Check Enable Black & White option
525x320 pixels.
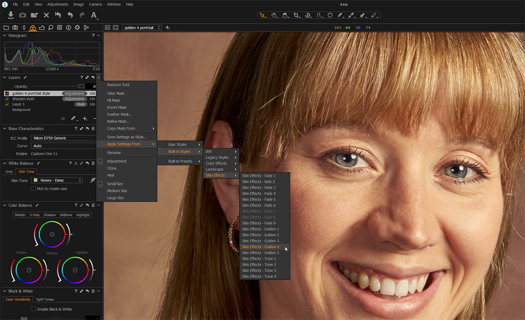point(34,309)
